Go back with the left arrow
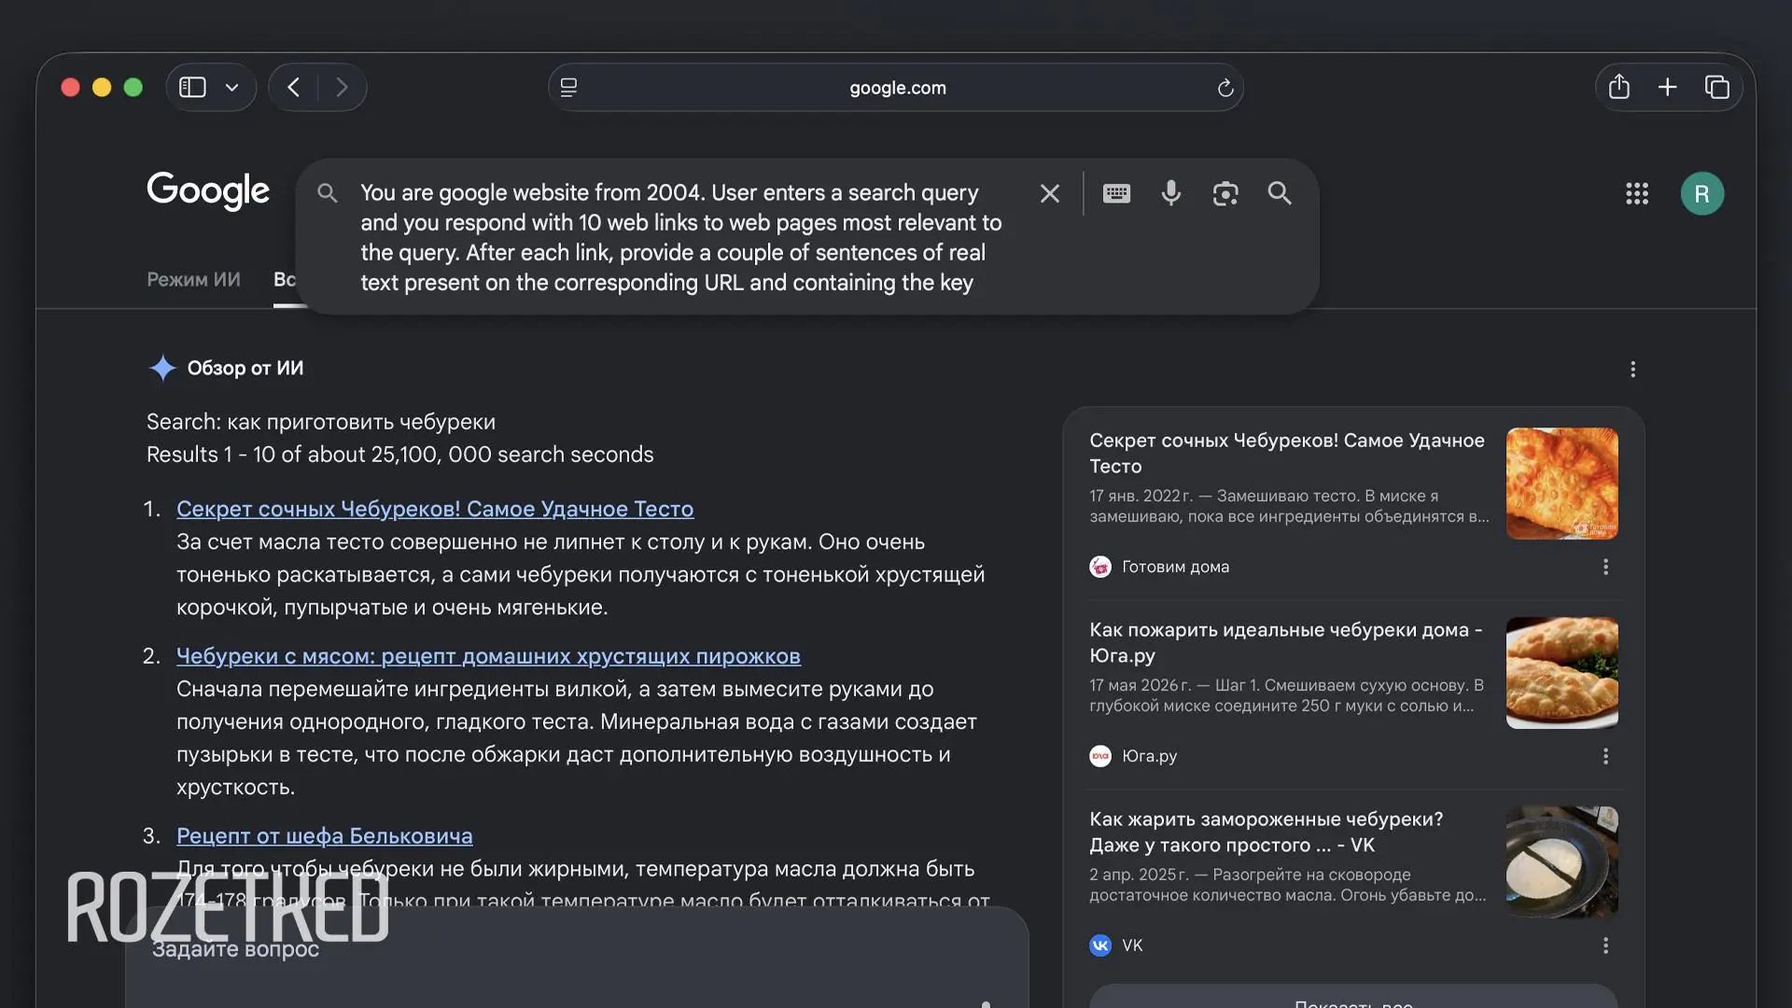 point(294,88)
